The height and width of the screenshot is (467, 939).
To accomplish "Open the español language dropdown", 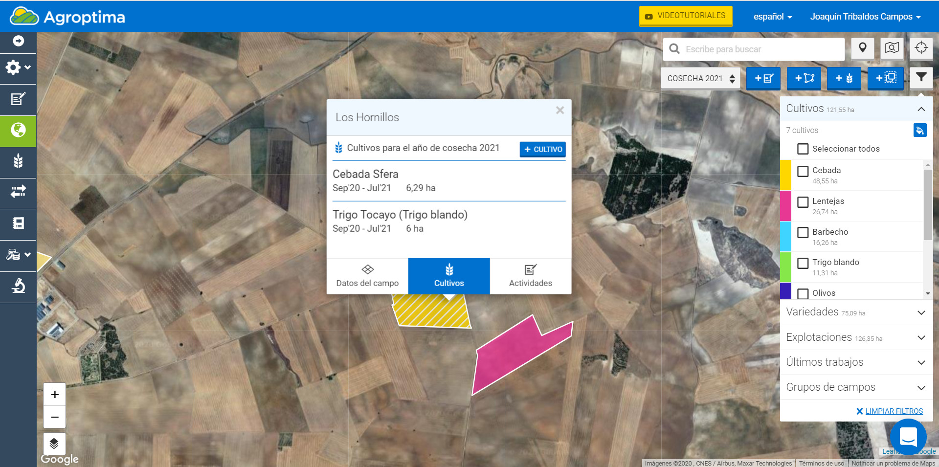I will 772,17.
